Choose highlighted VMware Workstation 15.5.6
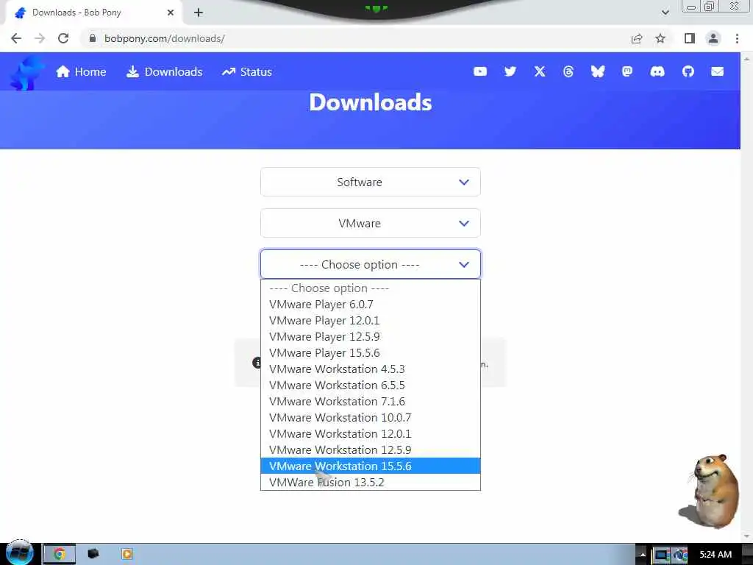 point(371,466)
